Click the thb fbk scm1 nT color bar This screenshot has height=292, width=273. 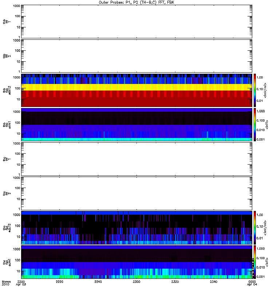tap(255, 124)
